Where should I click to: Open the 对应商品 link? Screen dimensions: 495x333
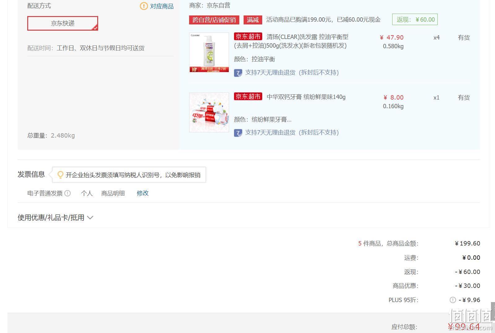pos(162,6)
